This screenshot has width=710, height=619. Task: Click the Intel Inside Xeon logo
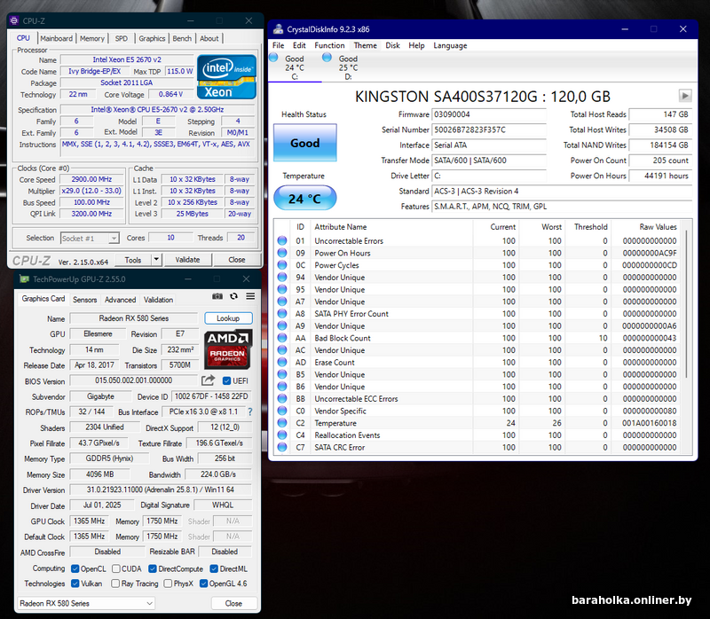point(226,76)
